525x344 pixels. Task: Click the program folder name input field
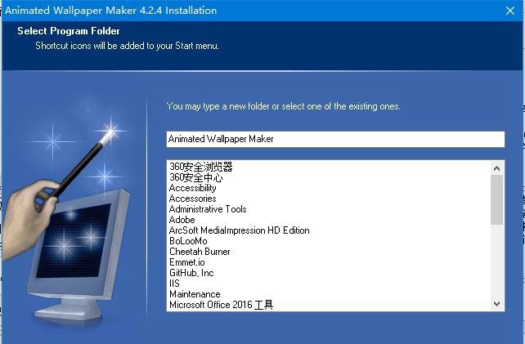tap(335, 139)
